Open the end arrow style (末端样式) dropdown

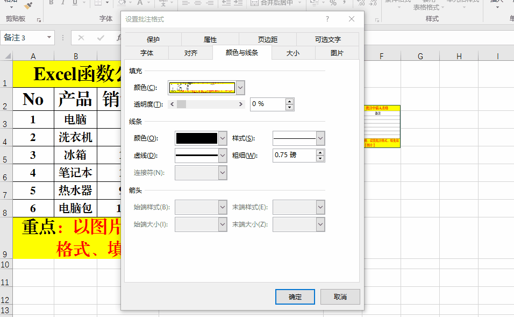click(x=320, y=207)
